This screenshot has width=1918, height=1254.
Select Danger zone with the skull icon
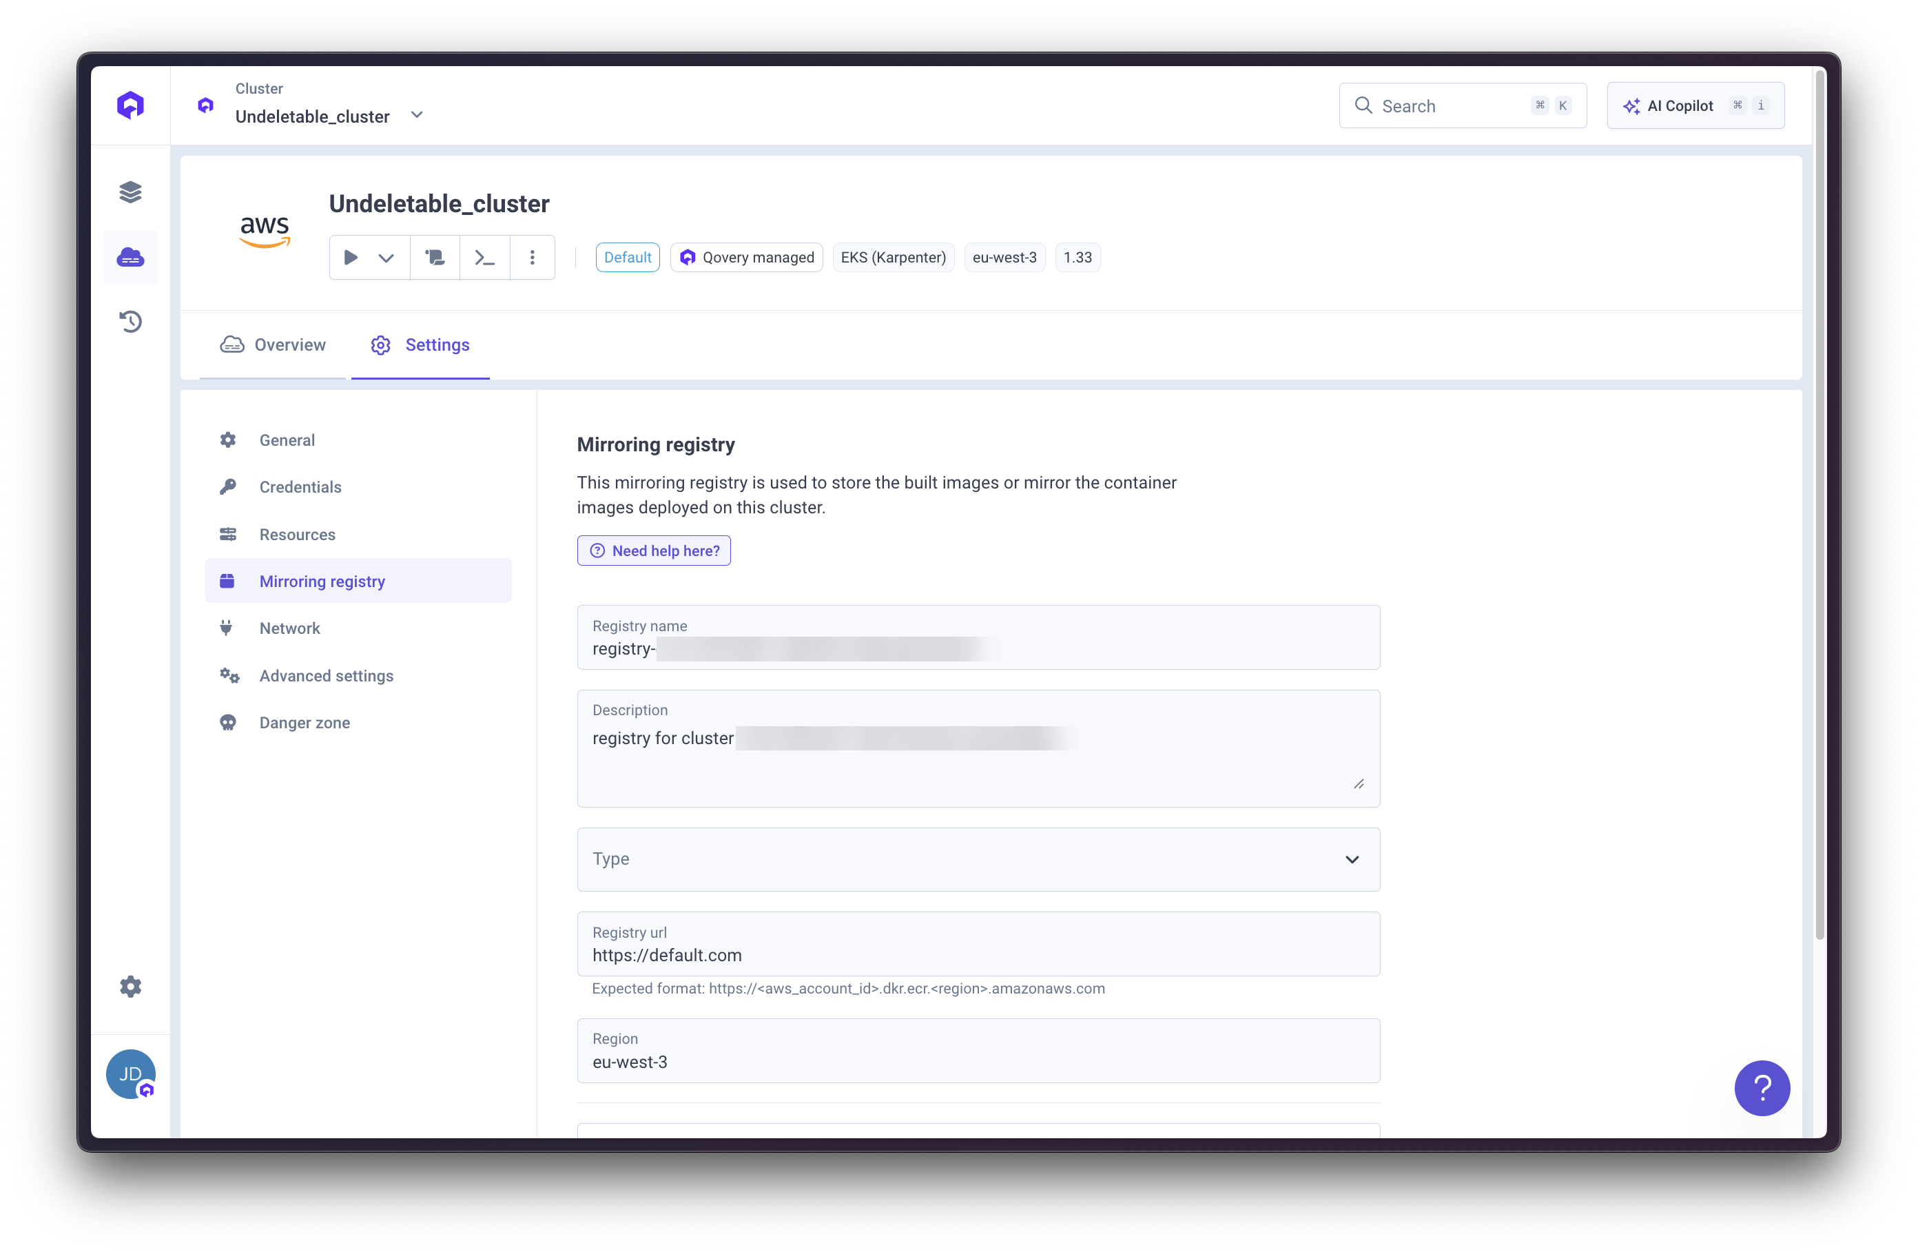304,722
